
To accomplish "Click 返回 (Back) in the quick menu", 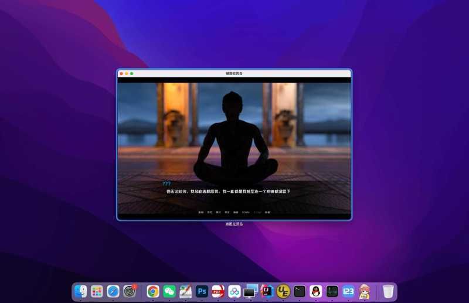I will (201, 212).
